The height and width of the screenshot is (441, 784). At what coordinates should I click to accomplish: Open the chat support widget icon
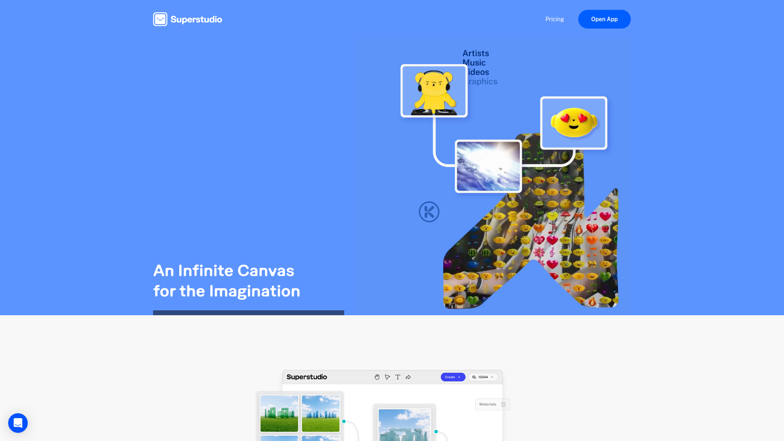coord(18,423)
